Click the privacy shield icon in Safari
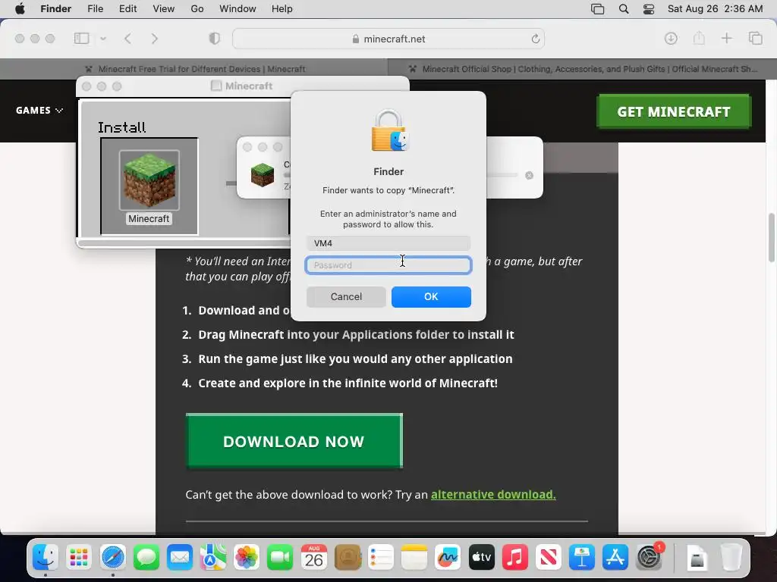 click(215, 39)
